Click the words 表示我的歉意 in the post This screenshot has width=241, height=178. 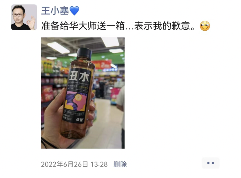162,26
